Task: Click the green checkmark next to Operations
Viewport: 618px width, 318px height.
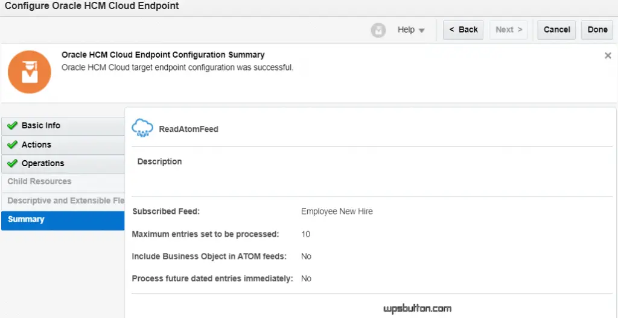Action: pyautogui.click(x=13, y=163)
